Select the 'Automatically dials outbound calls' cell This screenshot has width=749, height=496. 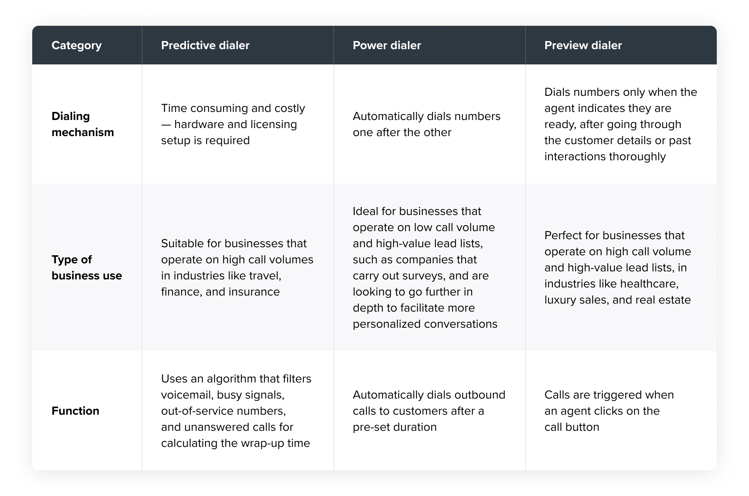(x=429, y=411)
